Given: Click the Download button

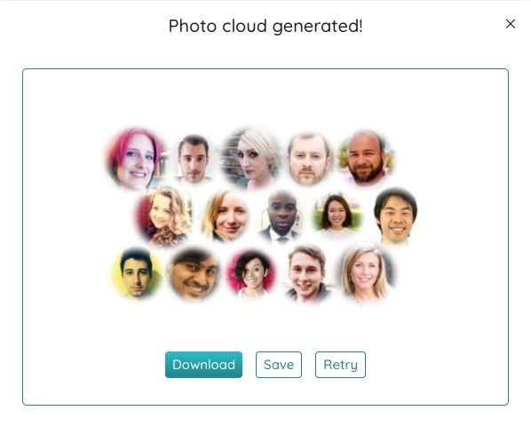Looking at the screenshot, I should pos(203,365).
